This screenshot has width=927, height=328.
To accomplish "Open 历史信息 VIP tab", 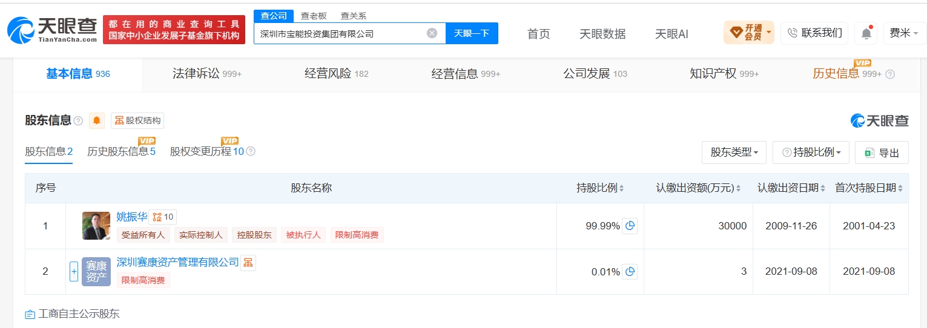I will click(x=847, y=74).
